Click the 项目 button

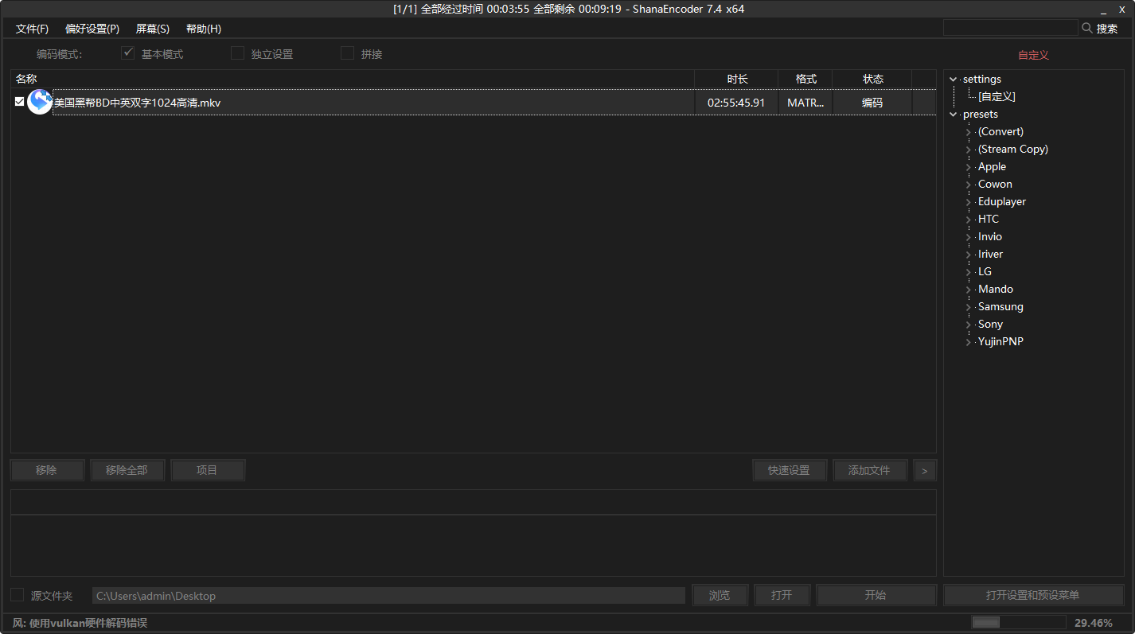208,470
